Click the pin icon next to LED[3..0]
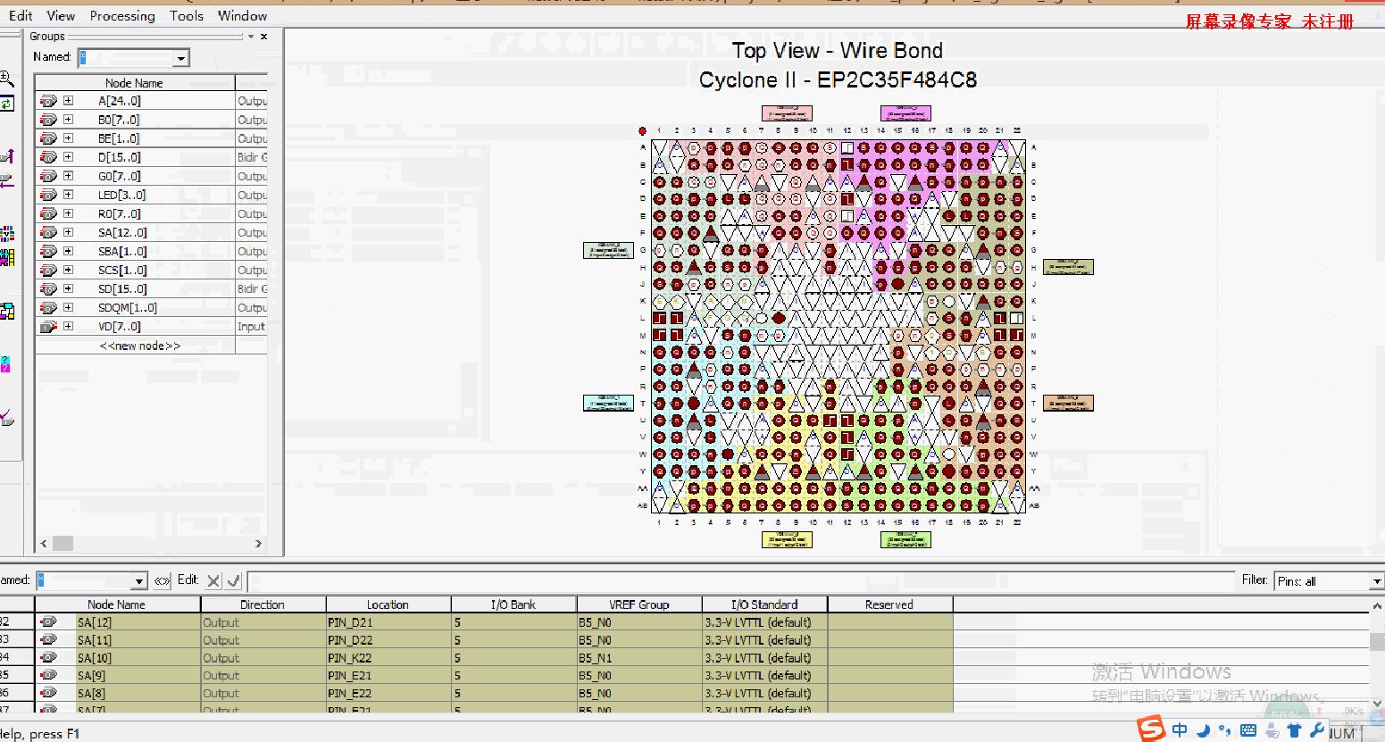 coord(48,195)
